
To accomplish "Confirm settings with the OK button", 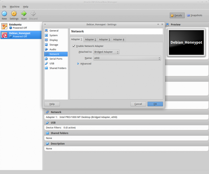I will (155, 104).
